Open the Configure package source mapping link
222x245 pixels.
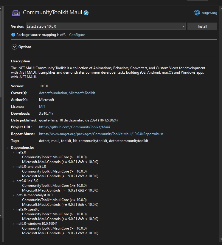[x=77, y=35]
